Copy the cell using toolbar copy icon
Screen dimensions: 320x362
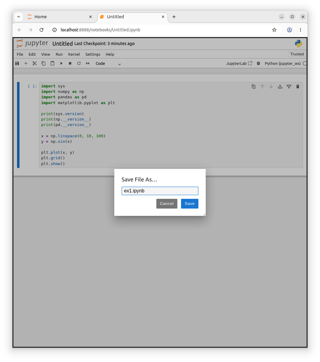[44, 63]
